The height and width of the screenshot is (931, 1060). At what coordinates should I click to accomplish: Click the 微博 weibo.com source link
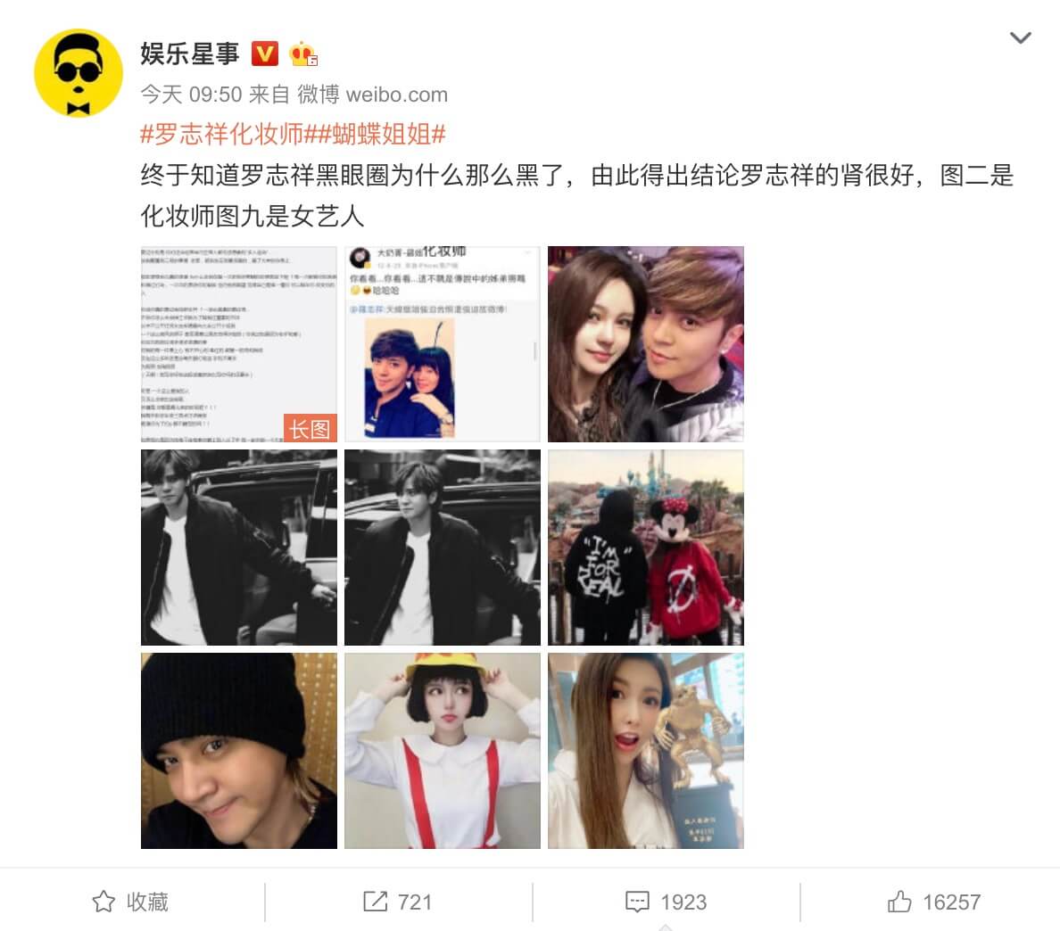[x=372, y=95]
